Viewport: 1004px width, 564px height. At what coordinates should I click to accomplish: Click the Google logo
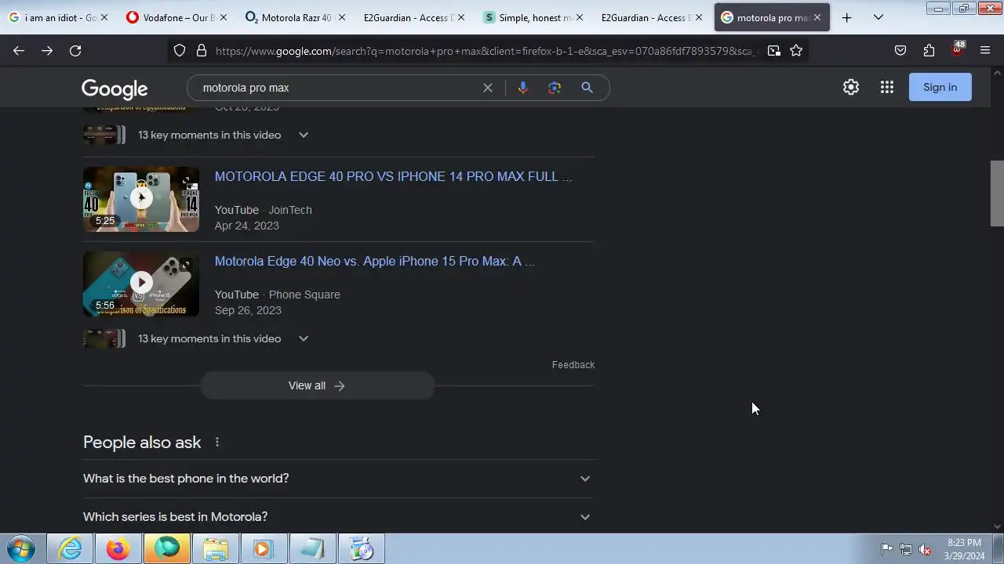pyautogui.click(x=115, y=89)
